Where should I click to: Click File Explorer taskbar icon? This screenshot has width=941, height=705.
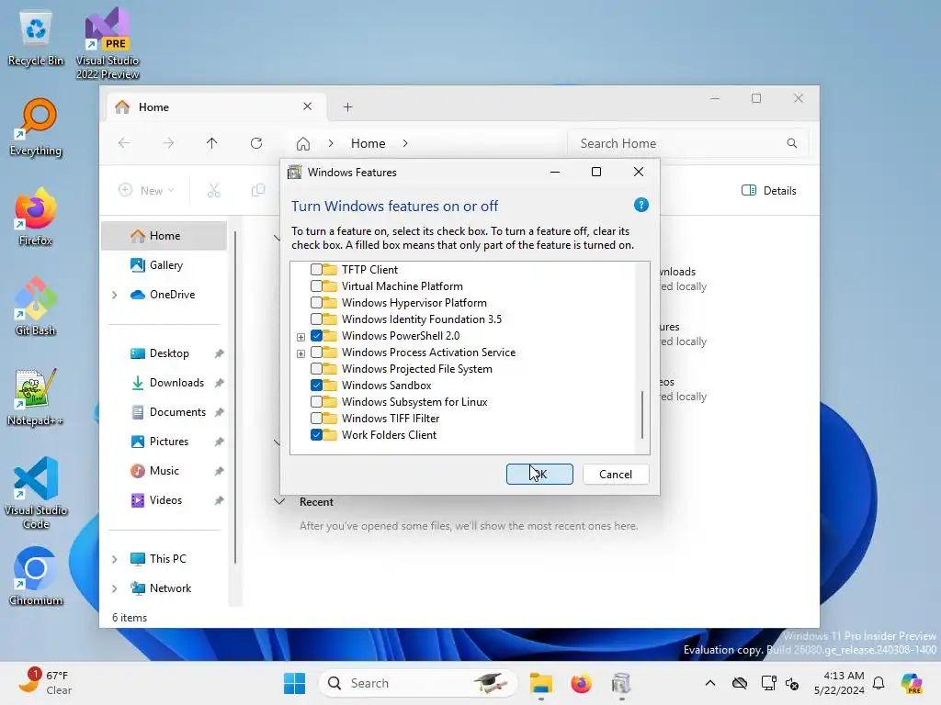540,683
